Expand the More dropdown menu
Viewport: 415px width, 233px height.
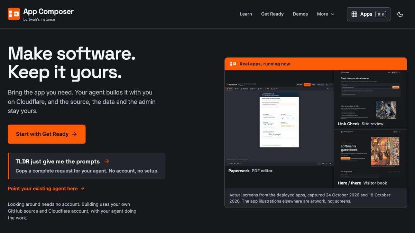click(326, 14)
